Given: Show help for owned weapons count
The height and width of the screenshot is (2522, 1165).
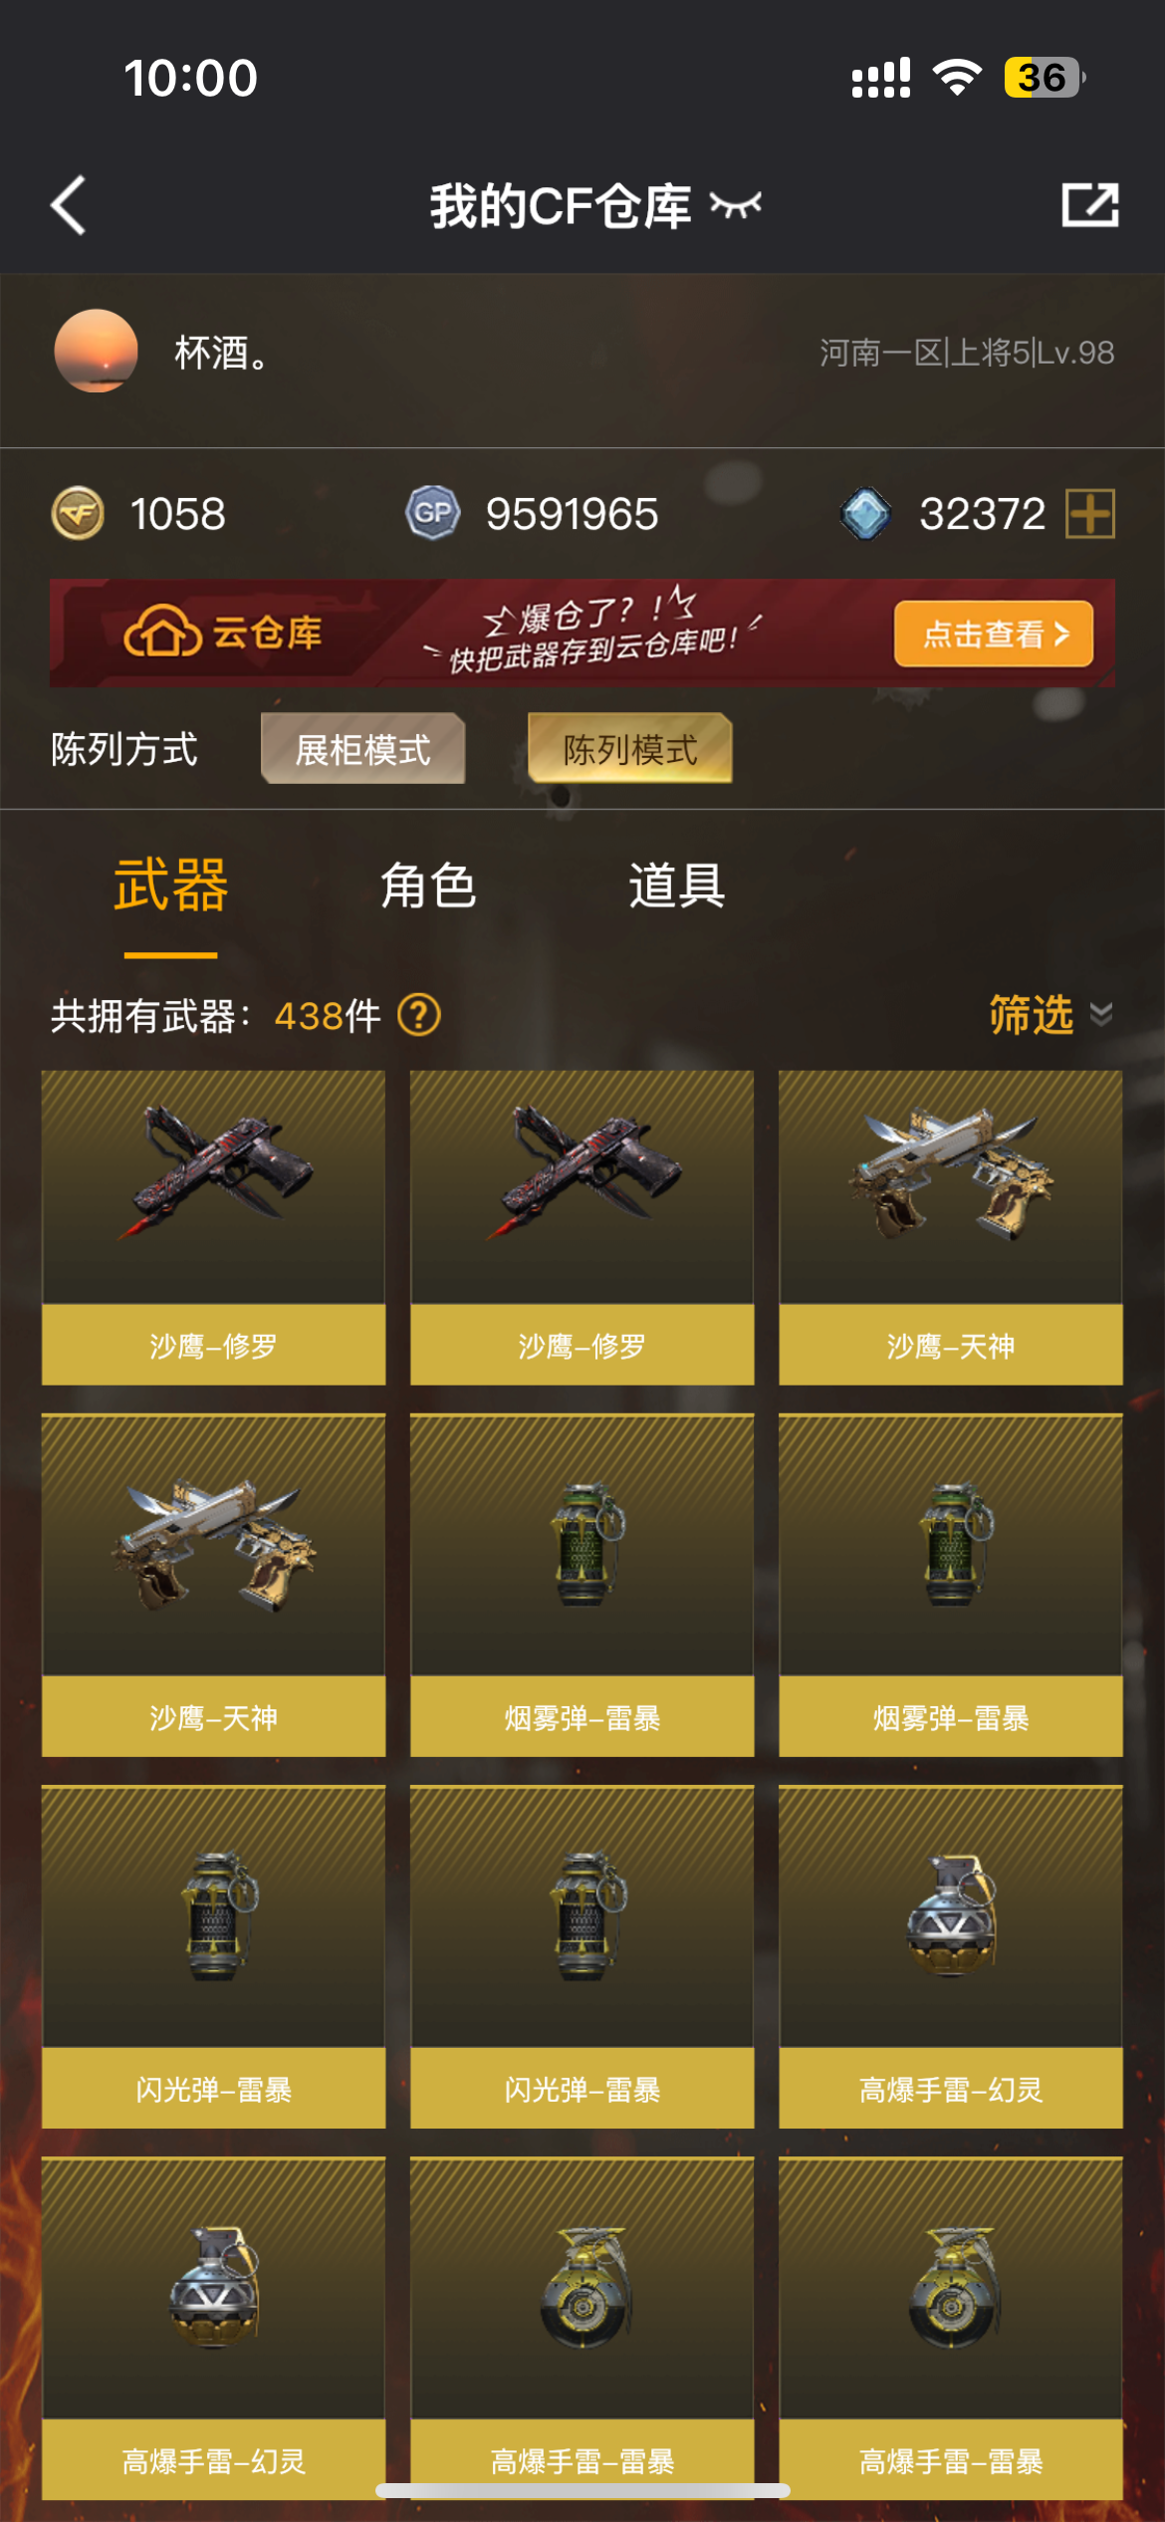Looking at the screenshot, I should (x=419, y=1016).
